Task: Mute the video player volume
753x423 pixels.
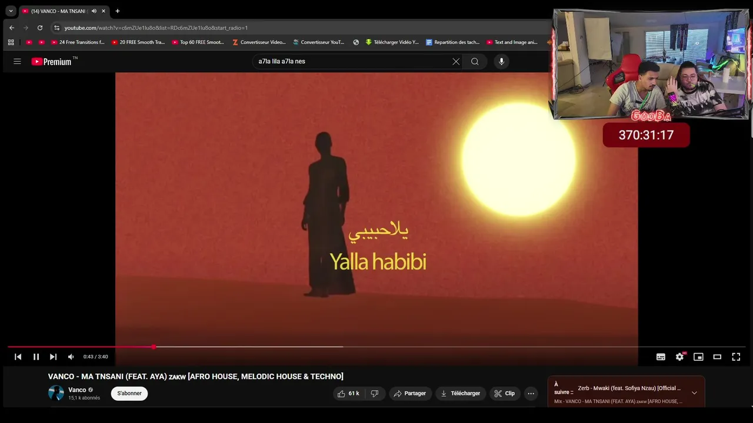Action: coord(71,357)
